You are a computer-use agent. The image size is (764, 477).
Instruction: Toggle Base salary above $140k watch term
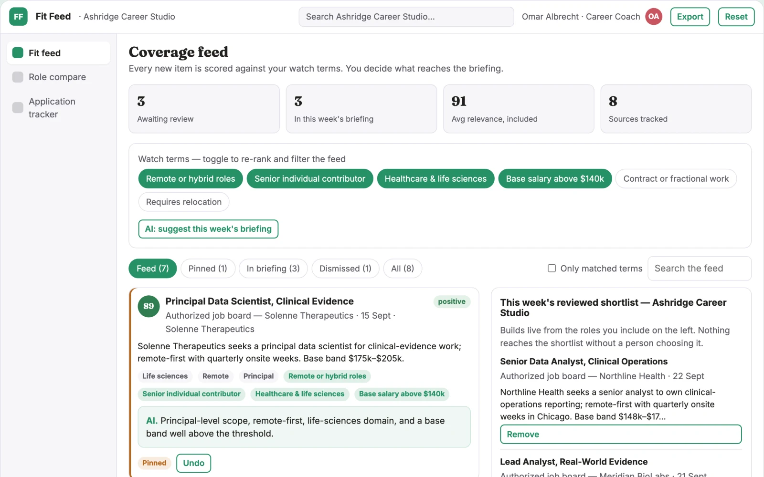click(x=555, y=179)
